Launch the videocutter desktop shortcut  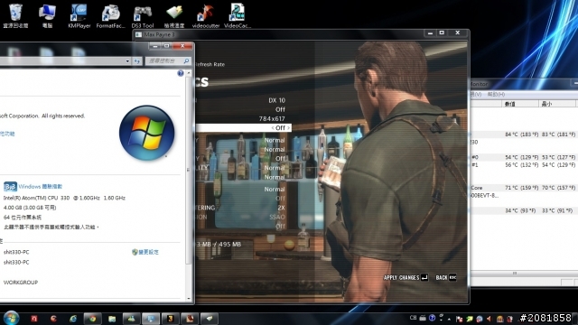point(206,15)
